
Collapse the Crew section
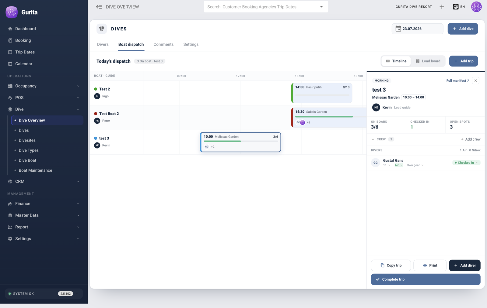tap(373, 139)
